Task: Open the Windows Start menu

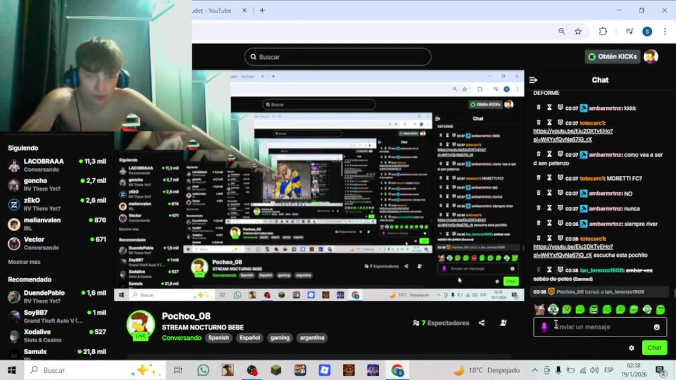Action: tap(12, 370)
